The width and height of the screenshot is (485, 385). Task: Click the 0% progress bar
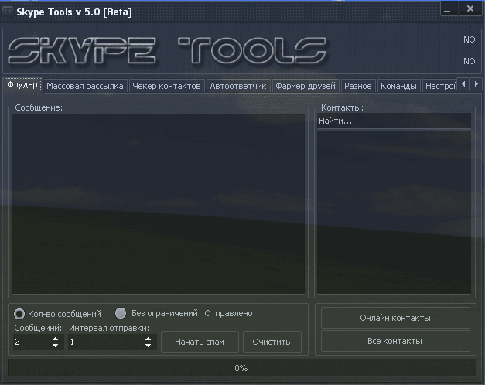[x=241, y=368]
